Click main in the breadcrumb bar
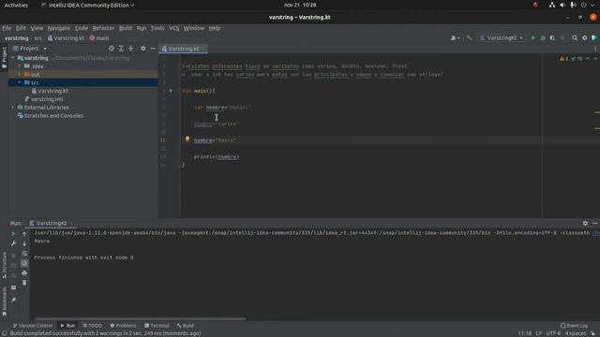 coord(99,38)
